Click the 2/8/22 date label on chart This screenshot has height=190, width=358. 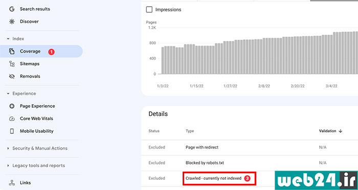(264, 86)
